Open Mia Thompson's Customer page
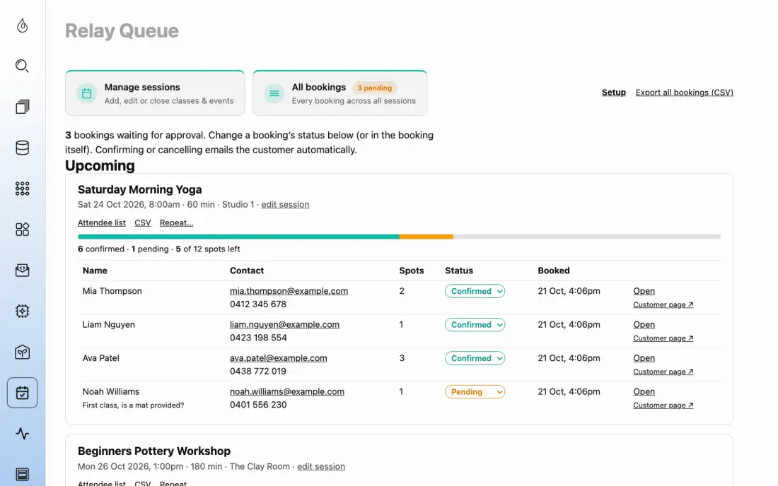Image resolution: width=778 pixels, height=486 pixels. [663, 304]
